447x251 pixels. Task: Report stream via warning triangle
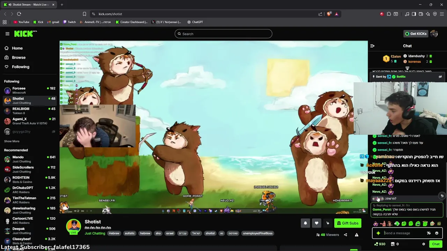tap(357, 235)
